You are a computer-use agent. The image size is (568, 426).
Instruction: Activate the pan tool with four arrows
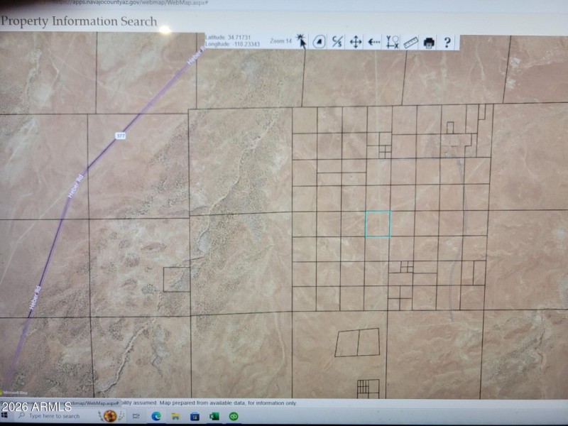pyautogui.click(x=356, y=42)
